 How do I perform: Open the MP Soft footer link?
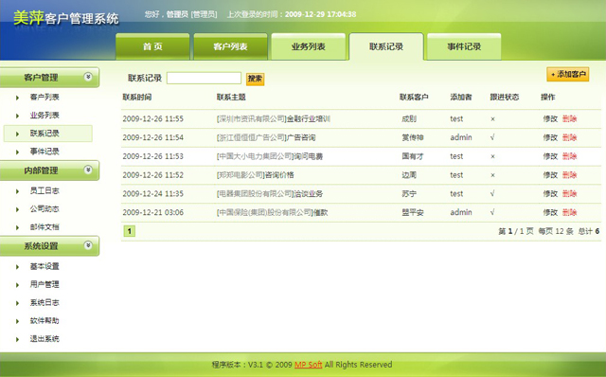[x=308, y=365]
